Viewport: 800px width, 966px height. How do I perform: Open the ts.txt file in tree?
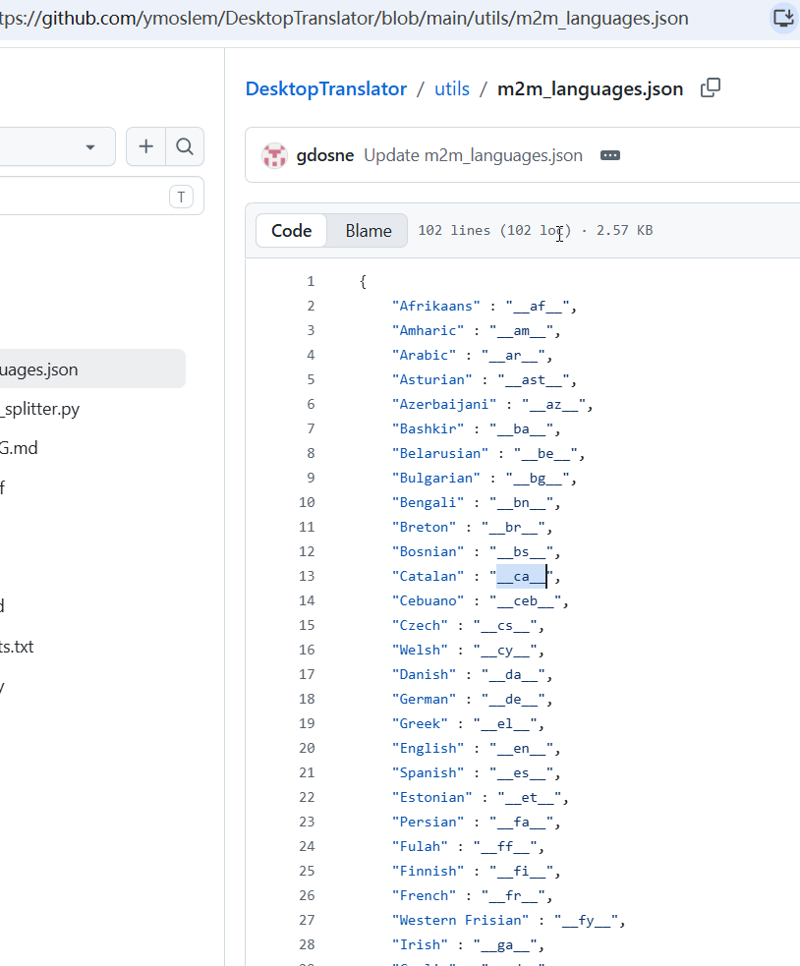coord(17,647)
